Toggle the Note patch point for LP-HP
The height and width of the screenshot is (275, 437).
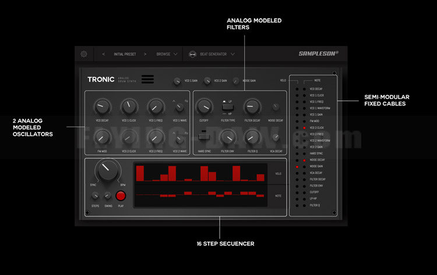click(304, 199)
